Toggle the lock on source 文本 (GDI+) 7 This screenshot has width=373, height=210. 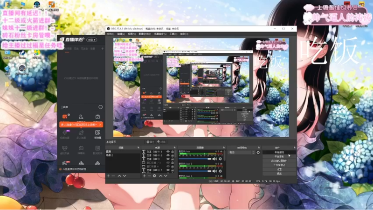click(173, 170)
